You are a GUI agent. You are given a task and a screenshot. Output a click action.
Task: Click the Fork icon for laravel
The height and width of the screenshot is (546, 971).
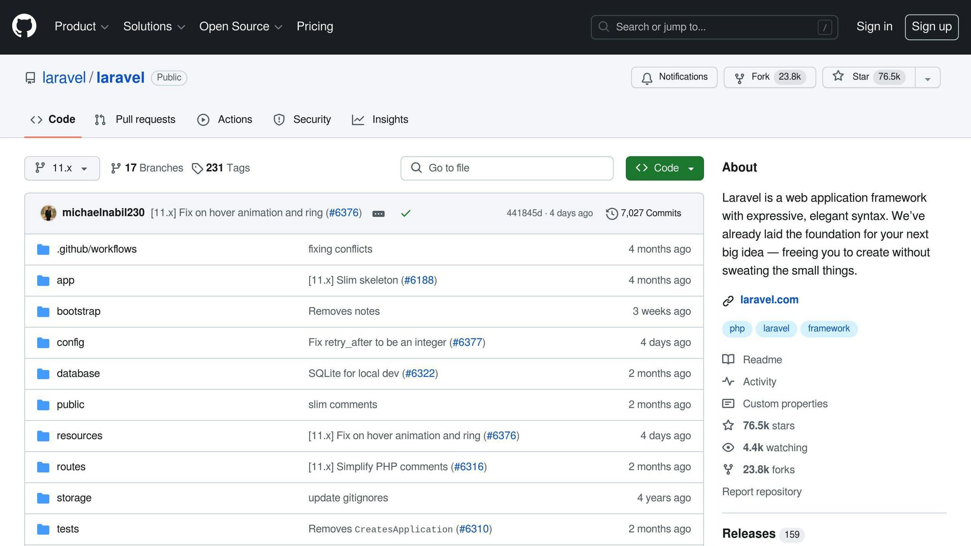(740, 77)
